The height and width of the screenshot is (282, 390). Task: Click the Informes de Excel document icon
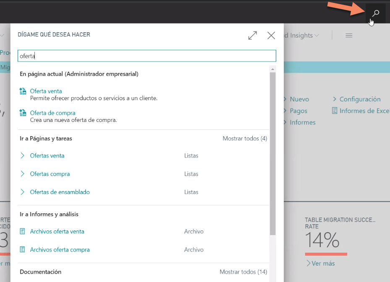coord(335,111)
